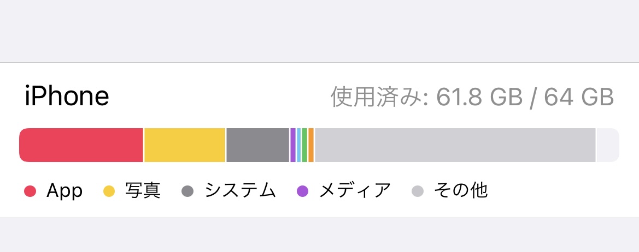
Task: Click the thin purple media bar segment
Action: [x=293, y=145]
